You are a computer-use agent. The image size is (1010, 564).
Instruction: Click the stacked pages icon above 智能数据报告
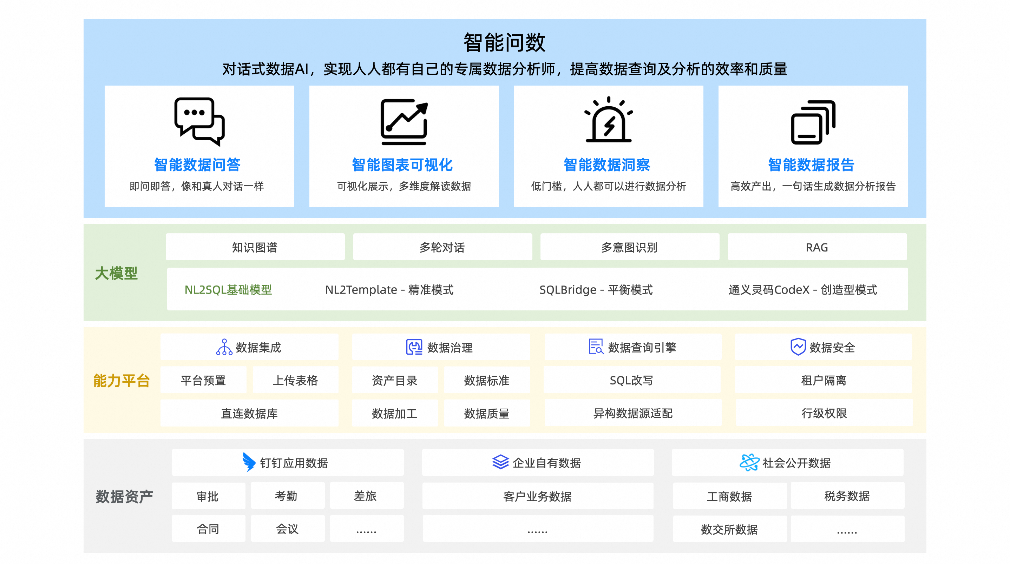point(813,122)
